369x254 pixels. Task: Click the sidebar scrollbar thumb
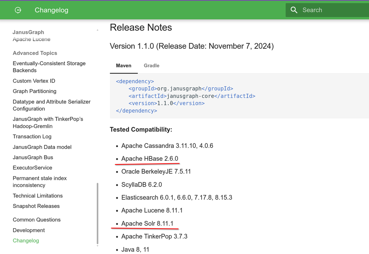click(x=98, y=213)
